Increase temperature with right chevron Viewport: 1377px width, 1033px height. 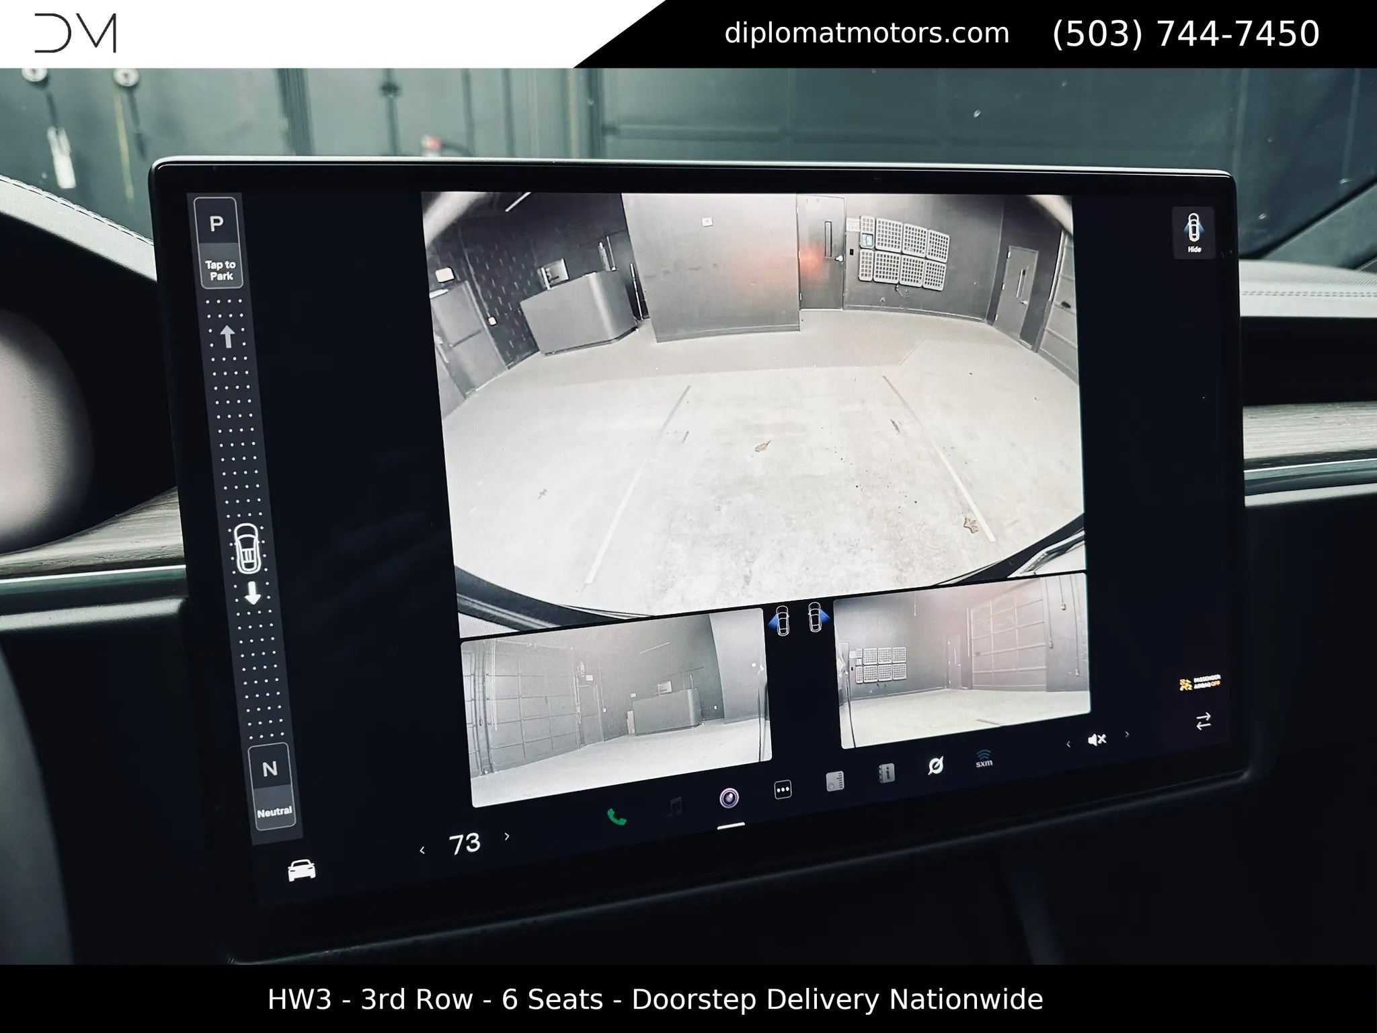pyautogui.click(x=506, y=837)
